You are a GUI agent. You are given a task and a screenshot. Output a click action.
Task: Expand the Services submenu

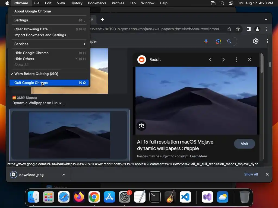[x=49, y=44]
